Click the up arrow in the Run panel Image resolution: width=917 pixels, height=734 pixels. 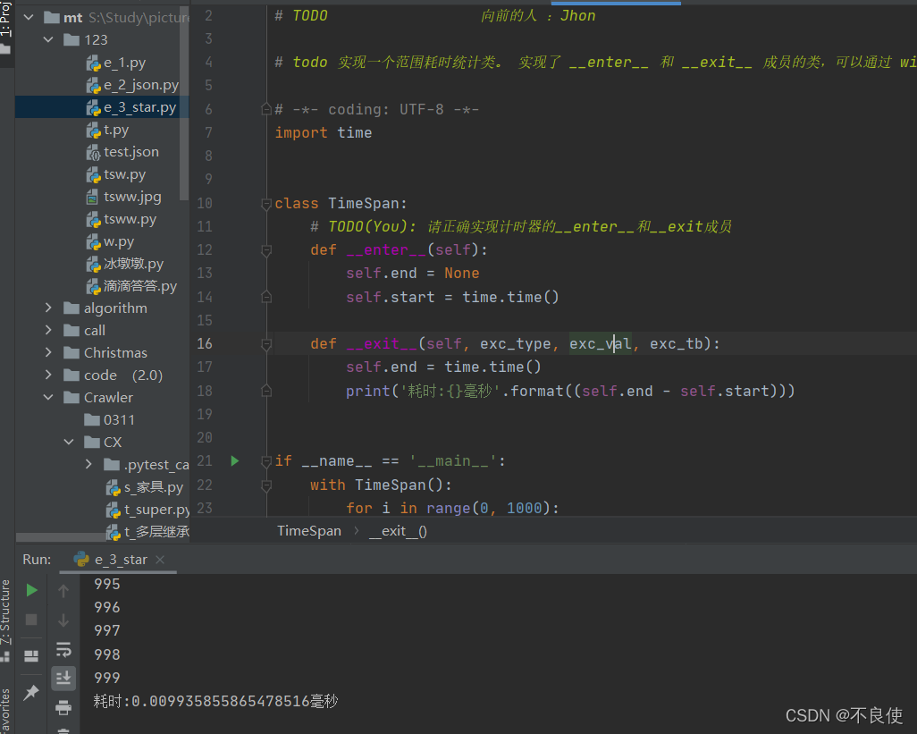point(63,591)
